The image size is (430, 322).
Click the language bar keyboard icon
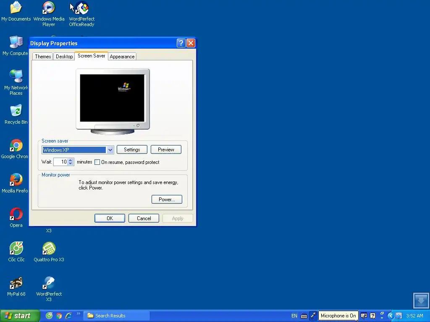(x=304, y=316)
